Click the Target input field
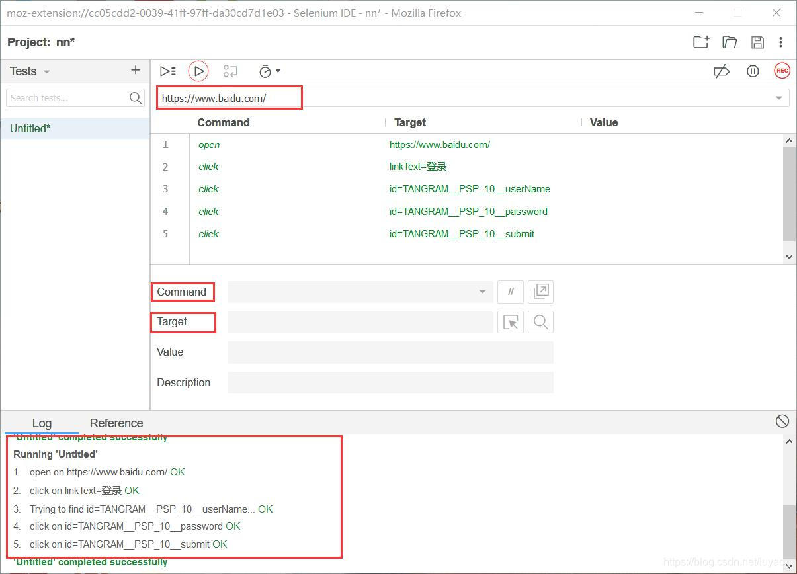 tap(360, 322)
